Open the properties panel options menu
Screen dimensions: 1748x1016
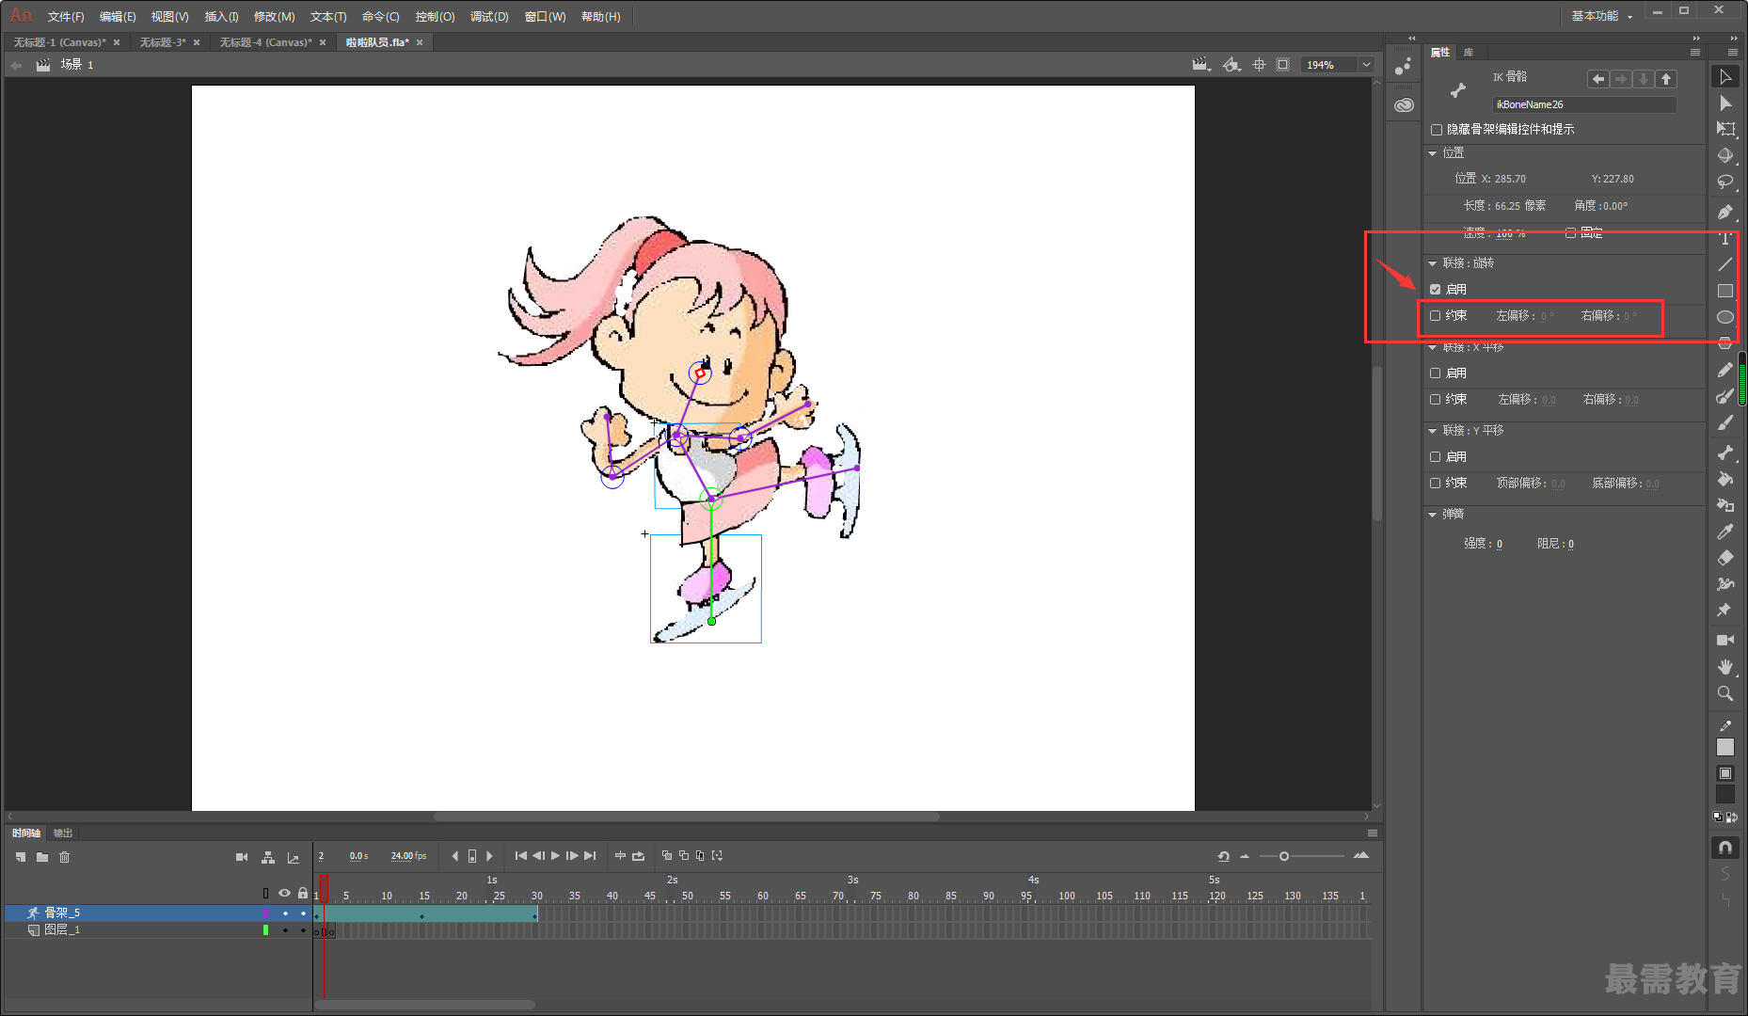(x=1694, y=53)
